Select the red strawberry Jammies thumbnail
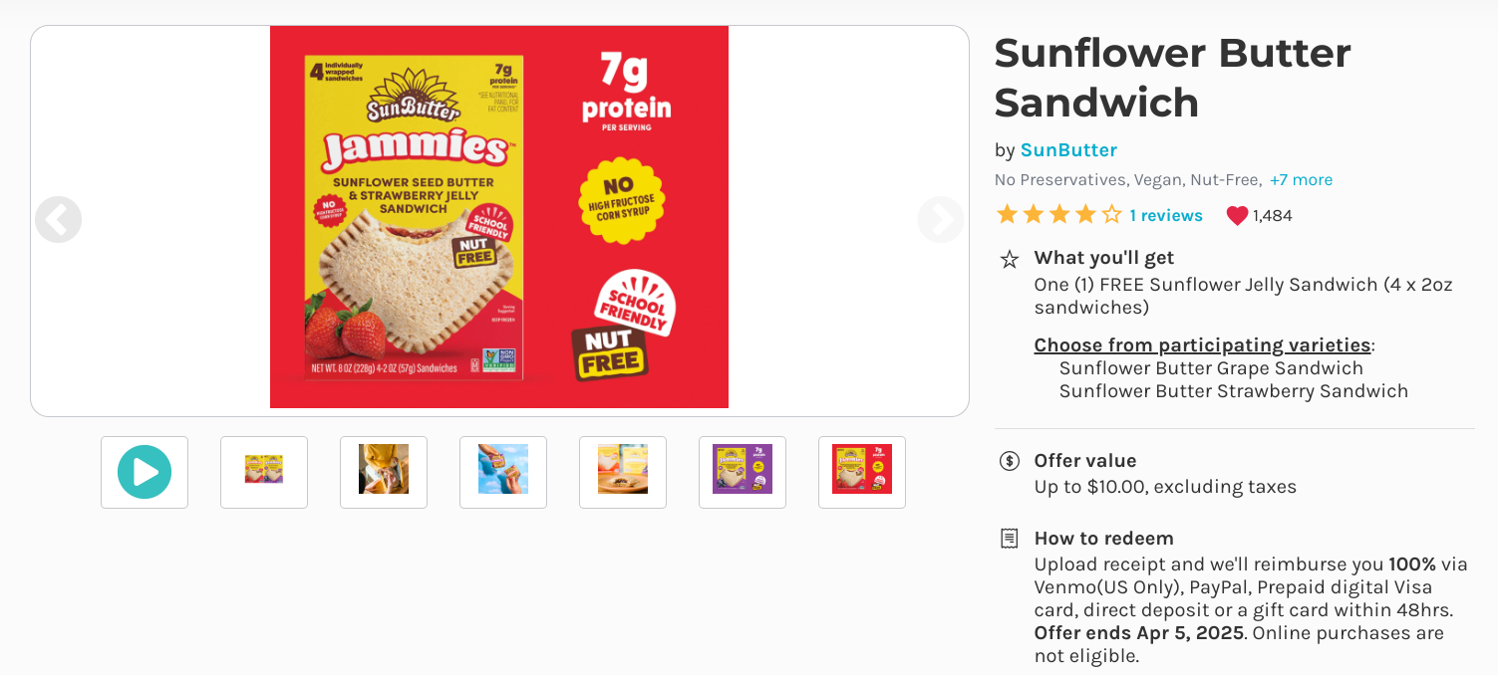Viewport: 1498px width, 675px height. point(862,472)
